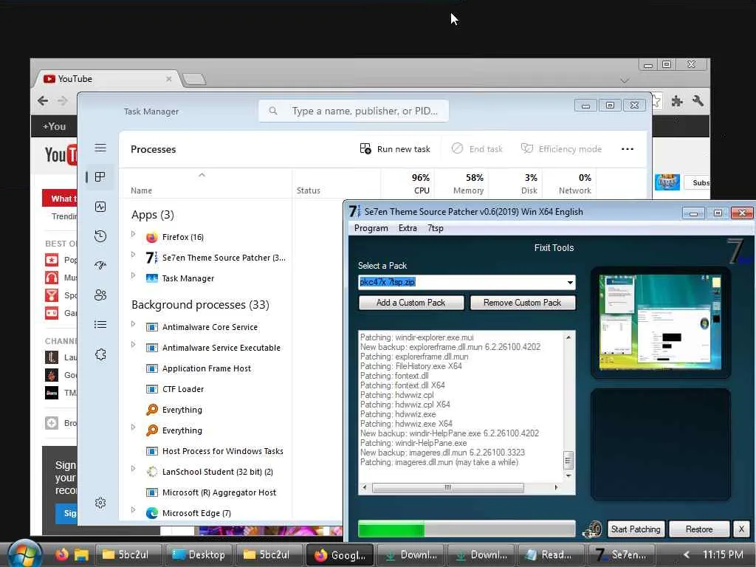Click the Task Manager search box

[354, 111]
